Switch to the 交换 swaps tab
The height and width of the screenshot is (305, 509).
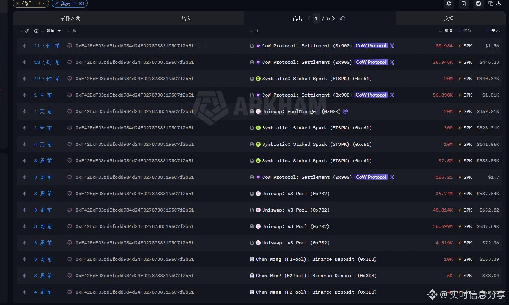point(449,18)
